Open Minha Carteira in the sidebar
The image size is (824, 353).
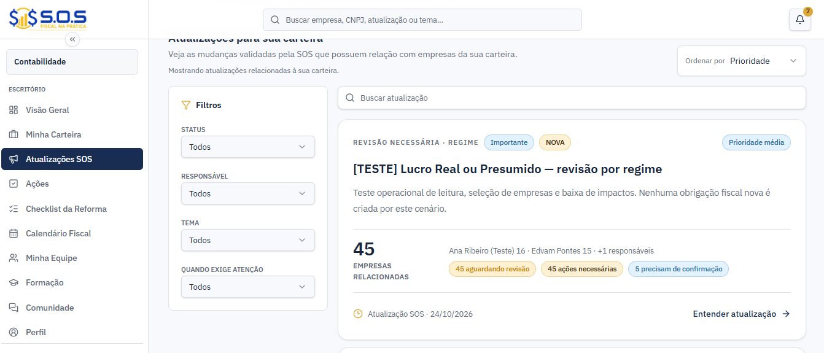tap(72, 134)
